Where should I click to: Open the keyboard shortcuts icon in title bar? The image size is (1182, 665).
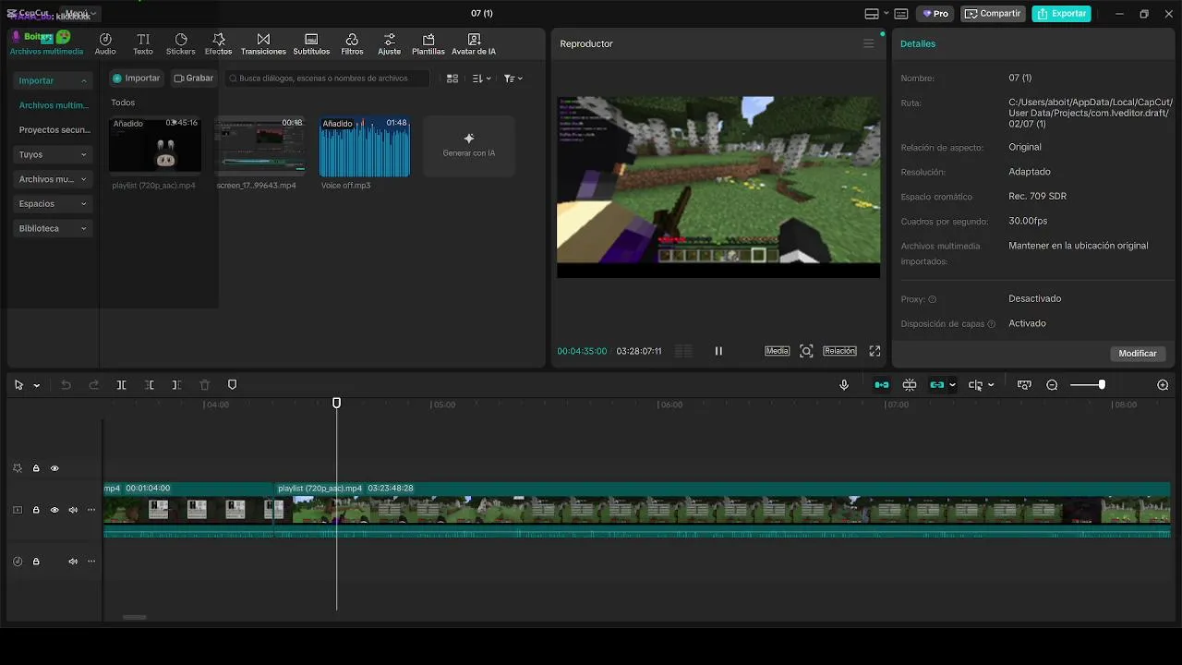pyautogui.click(x=900, y=14)
